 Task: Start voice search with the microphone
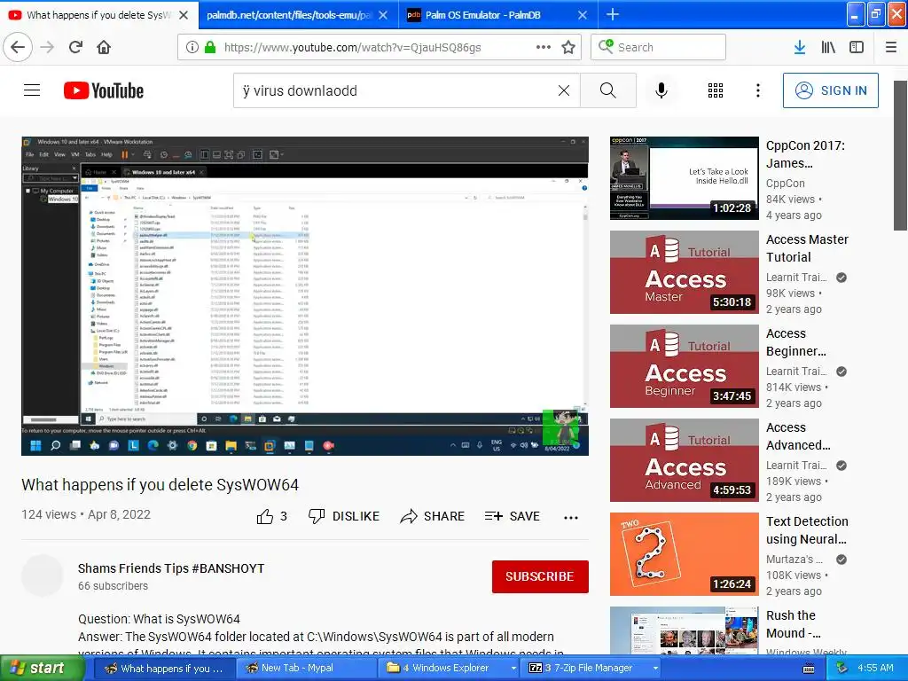point(661,90)
